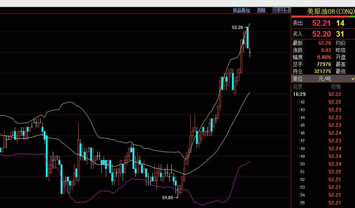The image size is (355, 208).
Task: Select the 持仓 open interest 321275
Action: (323, 71)
